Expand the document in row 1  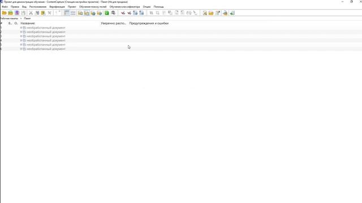tap(21, 28)
